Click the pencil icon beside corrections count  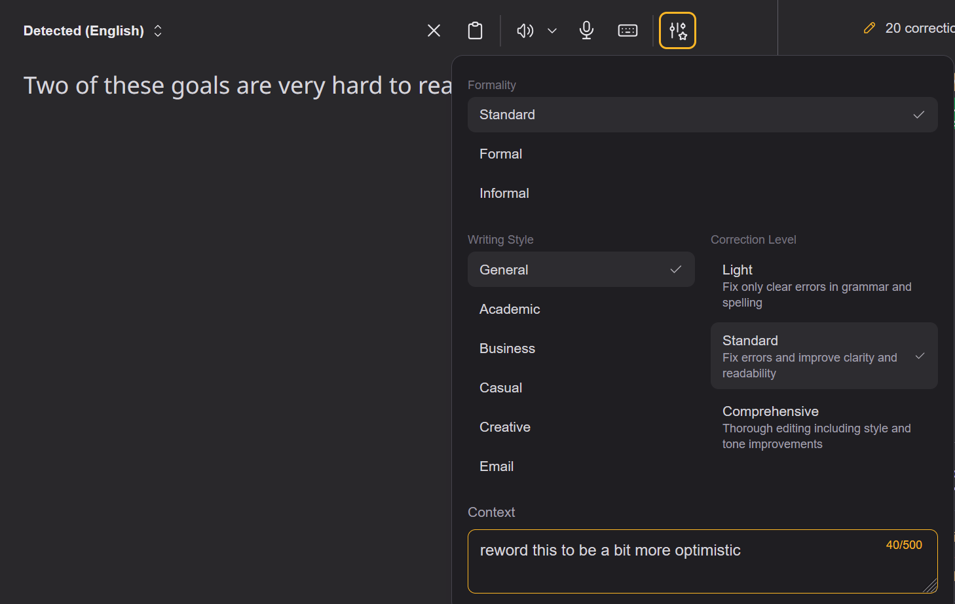click(869, 28)
